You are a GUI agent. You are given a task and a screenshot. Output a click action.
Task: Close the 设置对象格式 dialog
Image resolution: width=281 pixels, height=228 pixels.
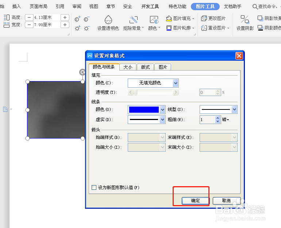coord(239,56)
